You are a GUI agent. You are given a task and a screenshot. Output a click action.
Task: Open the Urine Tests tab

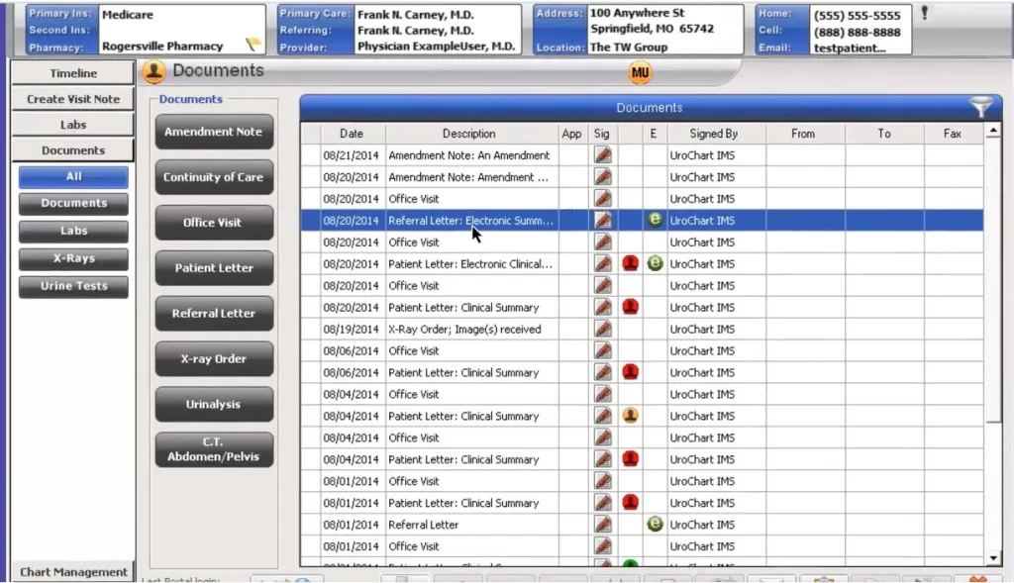[72, 286]
